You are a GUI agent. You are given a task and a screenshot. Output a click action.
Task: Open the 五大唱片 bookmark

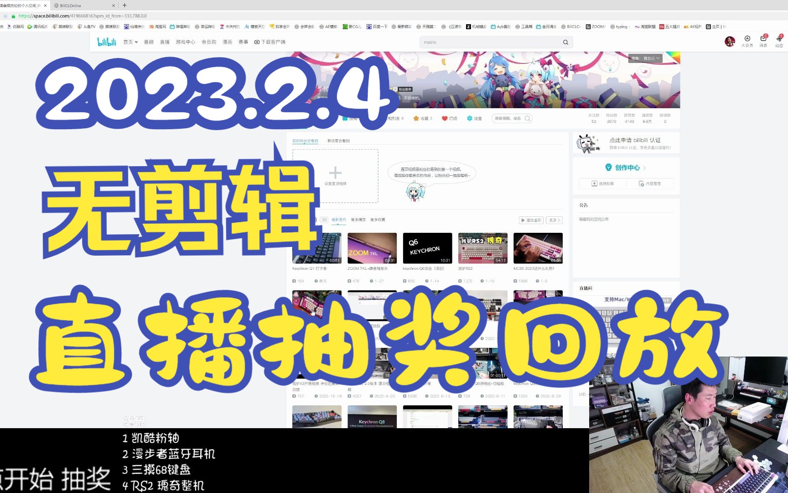(x=669, y=27)
